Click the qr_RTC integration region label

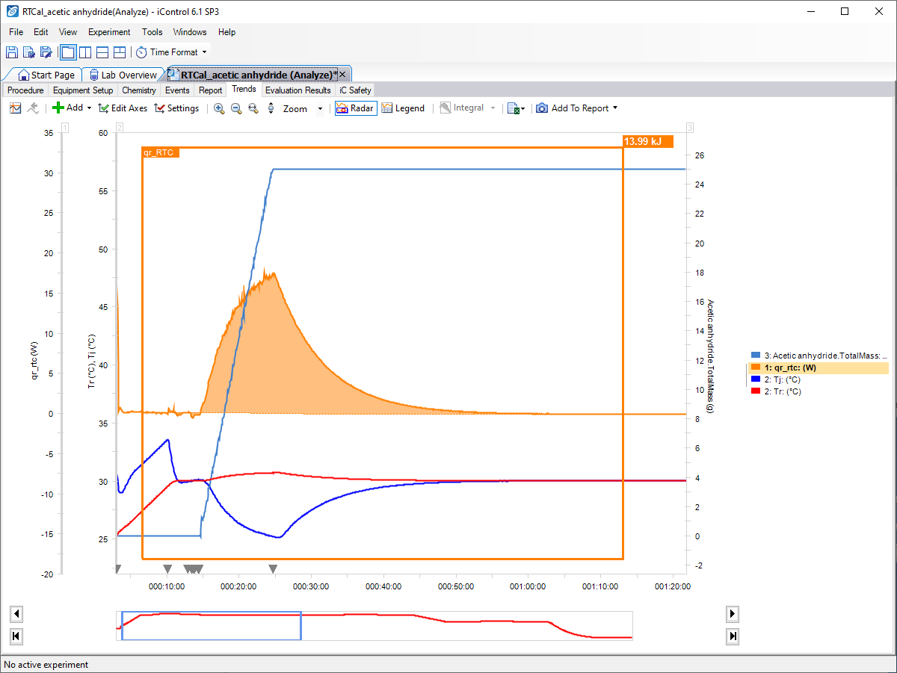point(160,152)
